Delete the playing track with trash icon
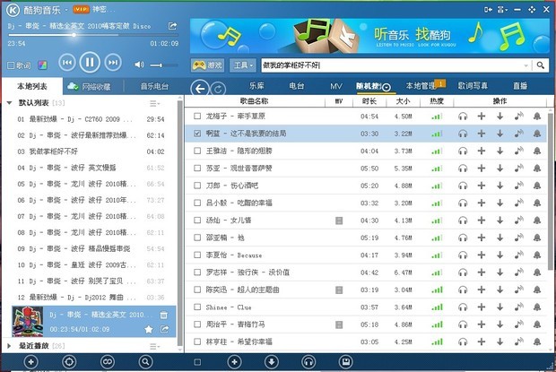The height and width of the screenshot is (372, 556). click(x=163, y=315)
